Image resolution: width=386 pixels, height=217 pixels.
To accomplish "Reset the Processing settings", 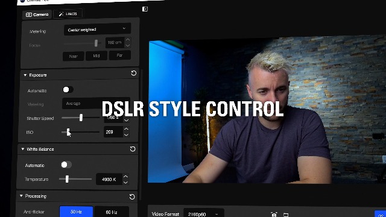I will point(132,197).
